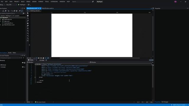Click the Solution Explorer search magnifier icon
The image size is (189, 106).
pos(23,14)
